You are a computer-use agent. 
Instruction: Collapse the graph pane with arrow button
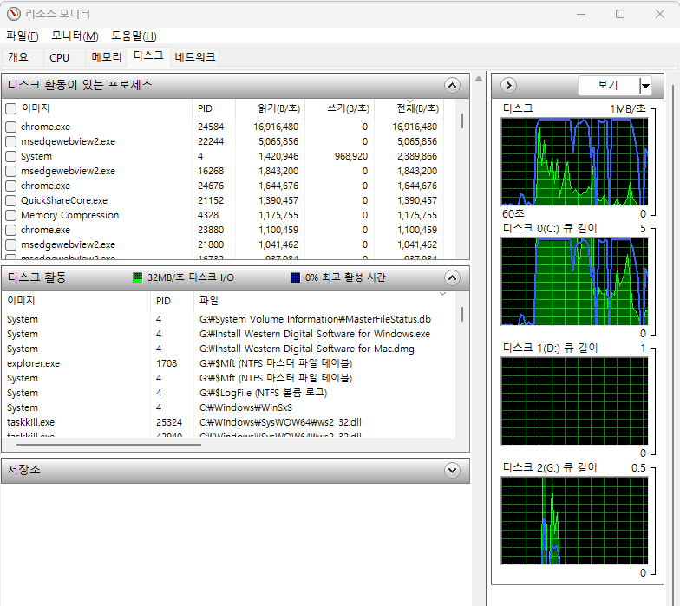click(x=508, y=85)
